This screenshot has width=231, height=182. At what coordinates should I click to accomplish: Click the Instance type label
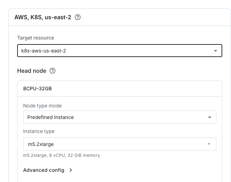point(39,131)
